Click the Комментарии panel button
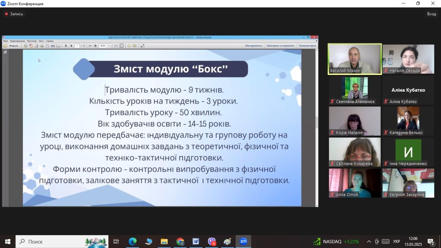441x248 pixels. [307, 46]
